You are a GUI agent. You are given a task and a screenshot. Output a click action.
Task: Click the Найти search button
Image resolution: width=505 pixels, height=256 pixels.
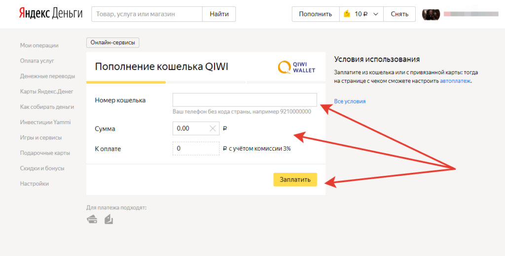[x=219, y=14]
